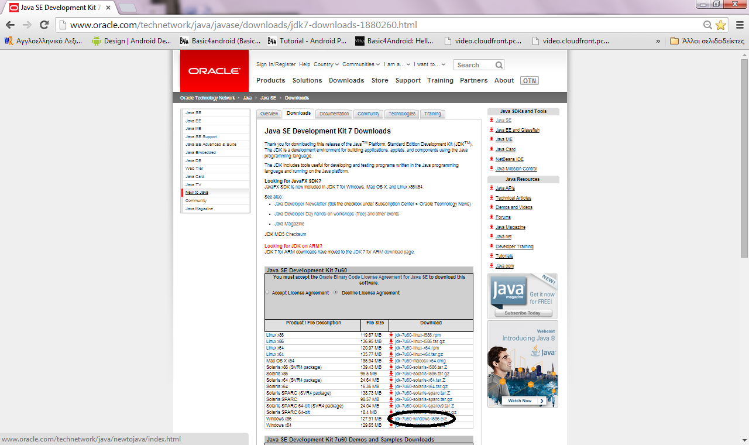This screenshot has width=749, height=445.
Task: Open the 'I am a...' dropdown
Action: (397, 64)
